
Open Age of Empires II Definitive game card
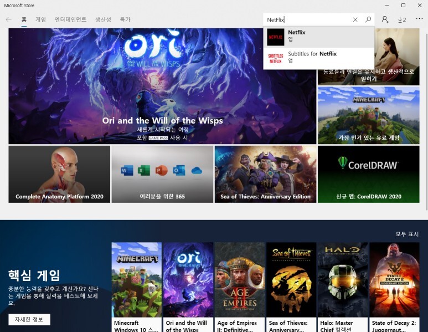click(x=240, y=287)
